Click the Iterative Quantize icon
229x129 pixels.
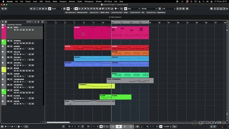(x=177, y=9)
